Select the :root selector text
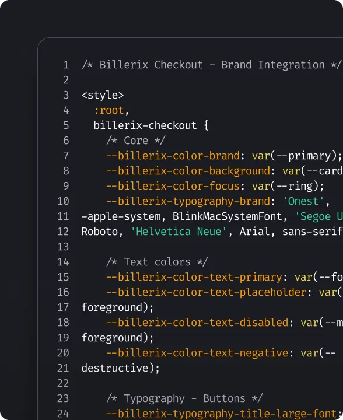Viewport: 343px width, 420px height. (x=108, y=110)
